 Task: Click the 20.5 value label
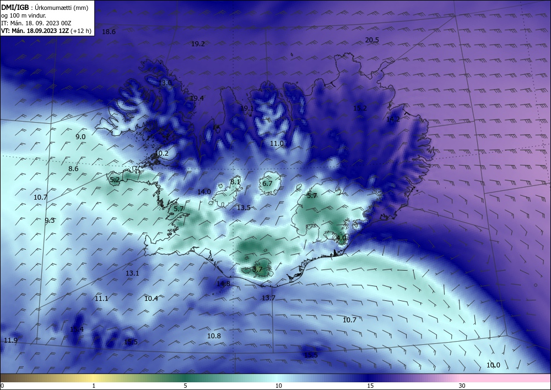[x=372, y=40]
